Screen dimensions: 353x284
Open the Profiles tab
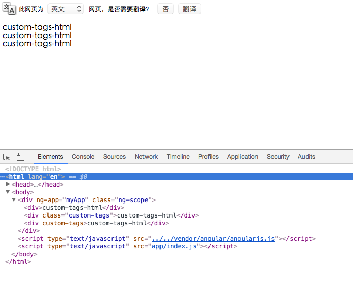(x=208, y=157)
